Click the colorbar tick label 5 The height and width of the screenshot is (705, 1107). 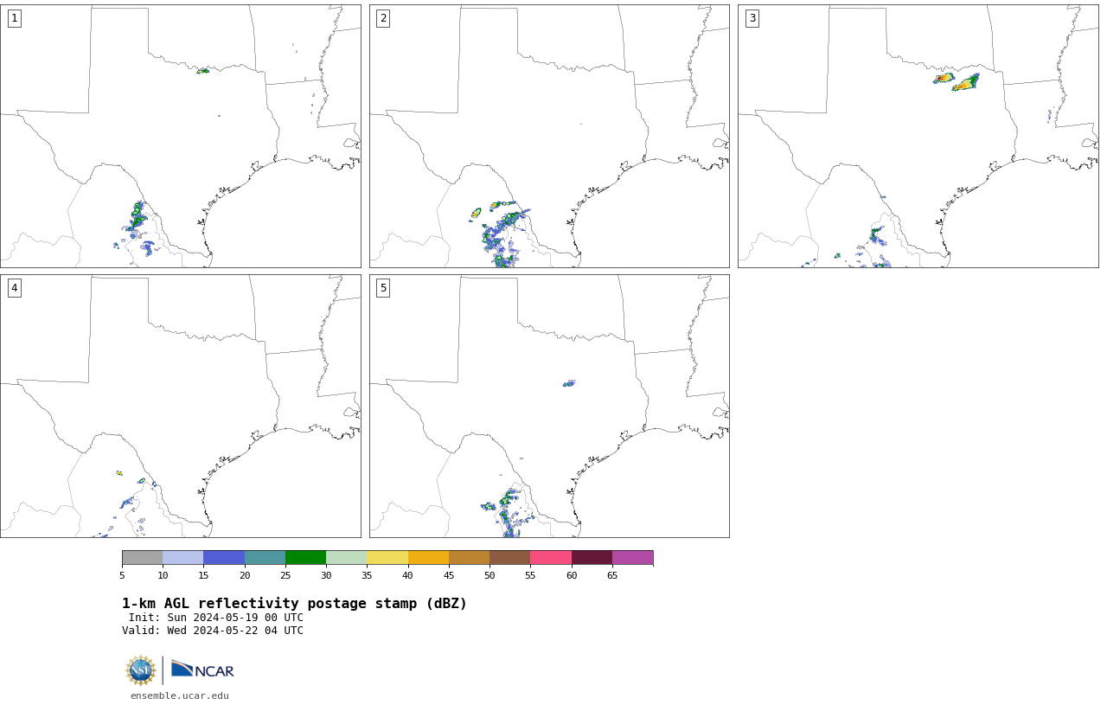click(x=122, y=575)
